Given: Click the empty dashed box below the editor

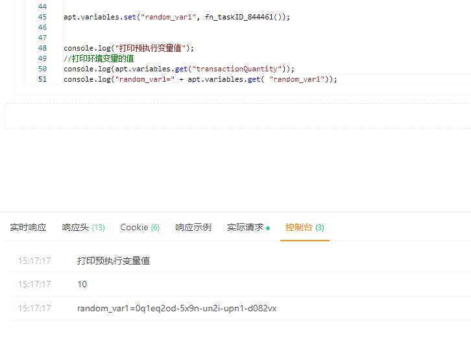Looking at the screenshot, I should pos(237,116).
